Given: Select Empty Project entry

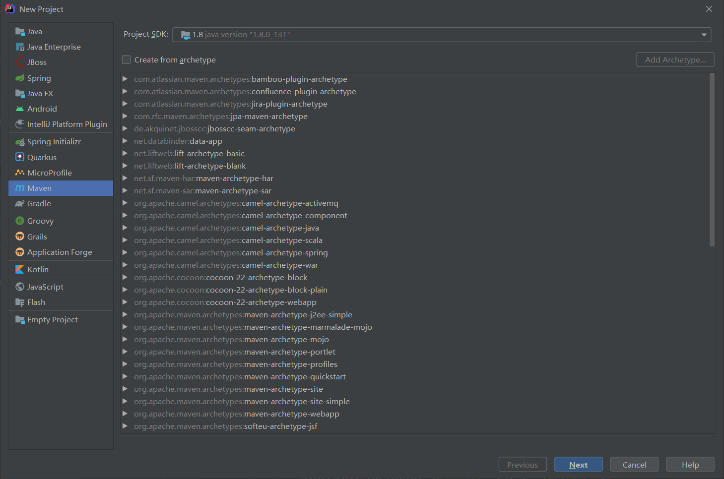Looking at the screenshot, I should (x=61, y=320).
